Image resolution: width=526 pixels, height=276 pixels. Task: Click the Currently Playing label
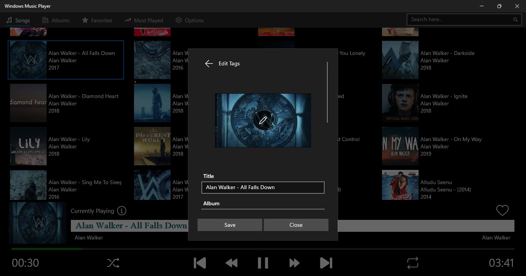pyautogui.click(x=92, y=211)
